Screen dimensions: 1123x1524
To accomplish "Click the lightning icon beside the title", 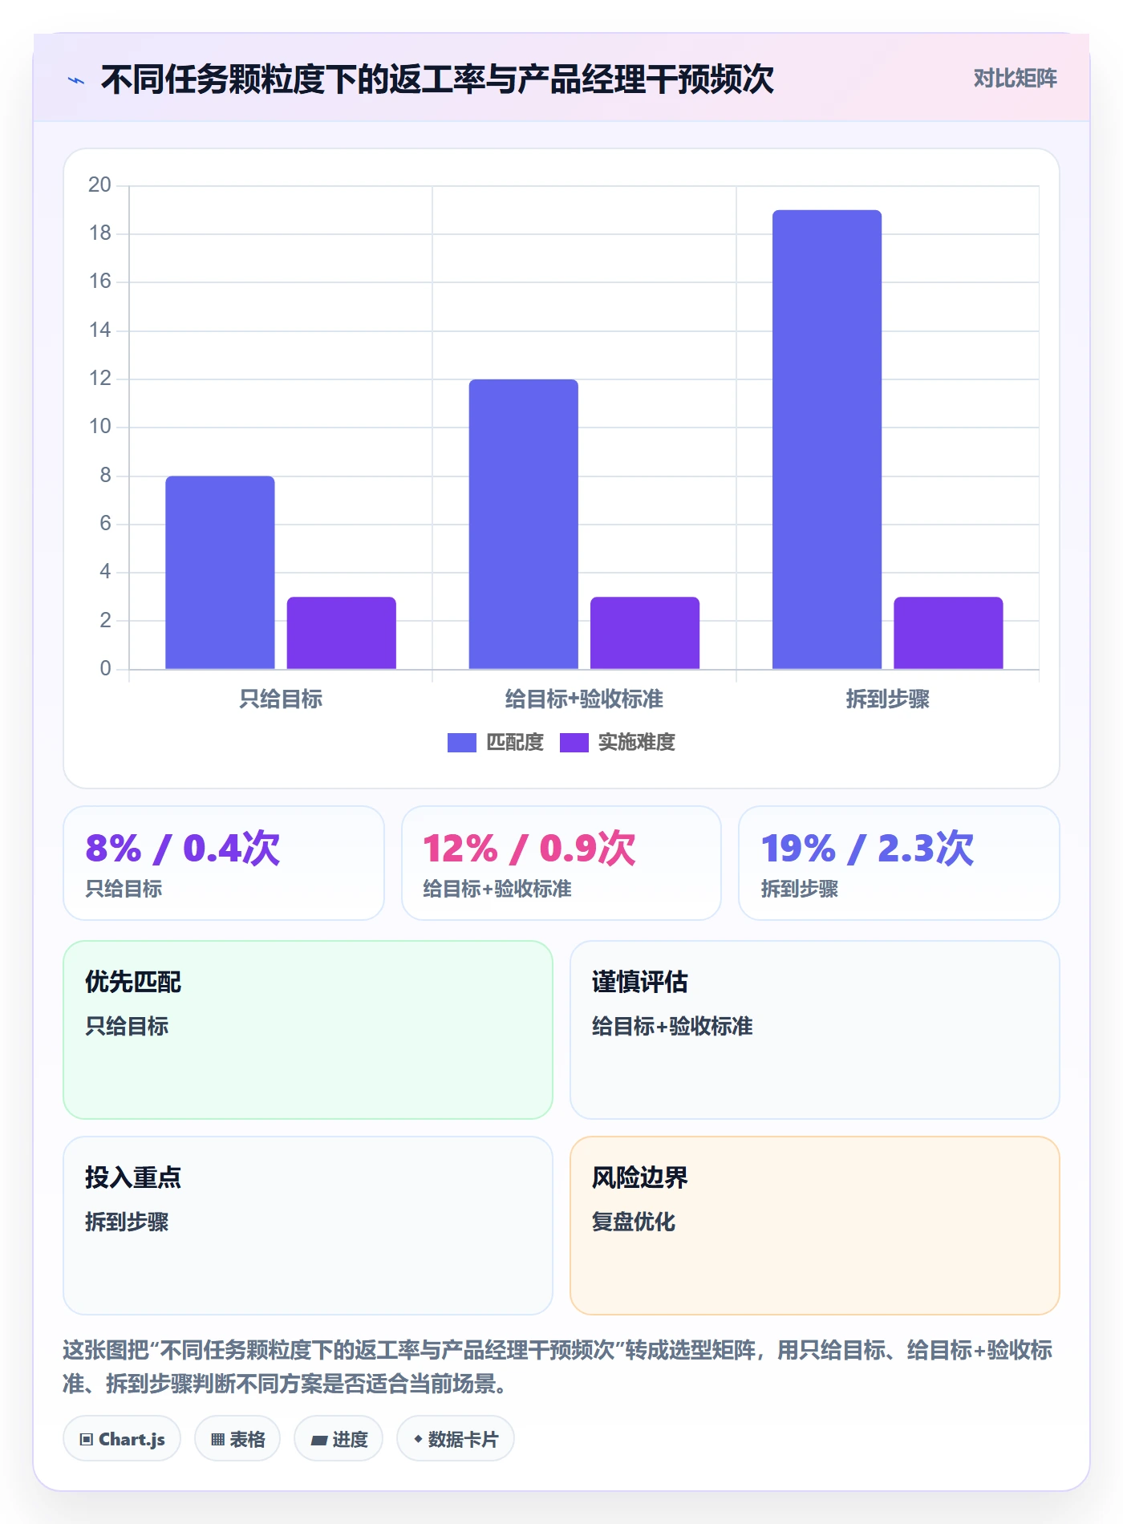I will pyautogui.click(x=76, y=80).
